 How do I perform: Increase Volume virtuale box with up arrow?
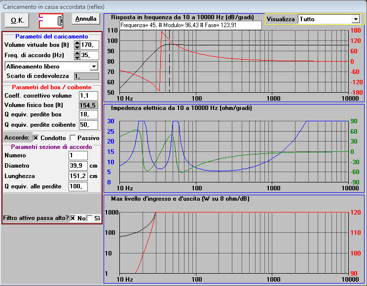(77, 43)
